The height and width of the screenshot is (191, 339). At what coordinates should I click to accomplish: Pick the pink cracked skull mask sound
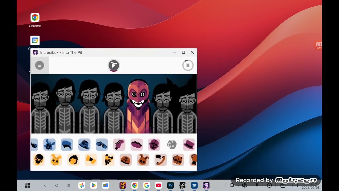(154, 145)
